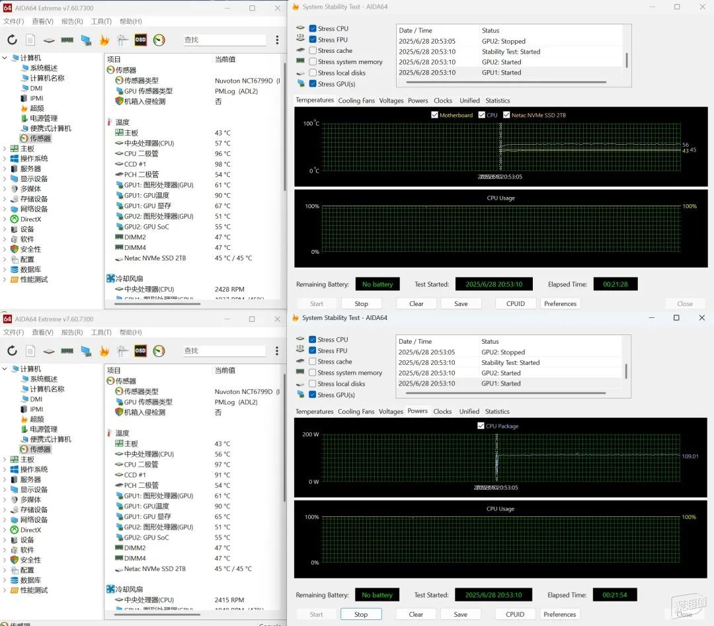Click horizontal scrollbar of upper Stability Test log list

point(506,83)
